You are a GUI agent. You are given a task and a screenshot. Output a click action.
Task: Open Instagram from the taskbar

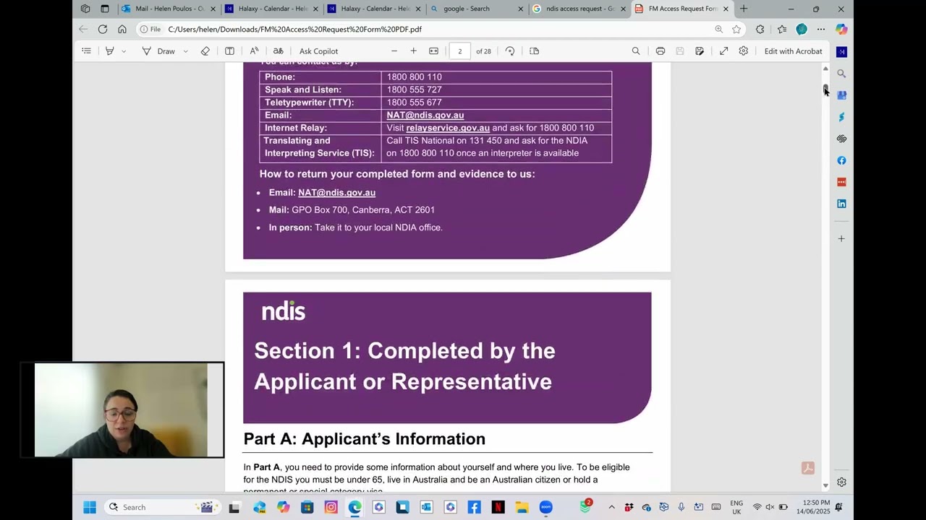[331, 507]
